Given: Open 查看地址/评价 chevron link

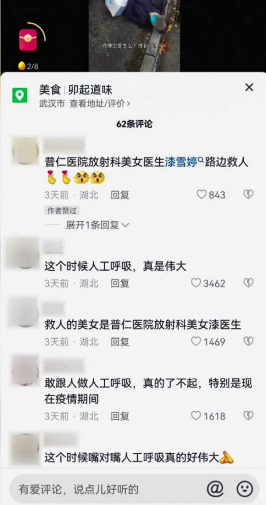Looking at the screenshot, I should point(100,104).
